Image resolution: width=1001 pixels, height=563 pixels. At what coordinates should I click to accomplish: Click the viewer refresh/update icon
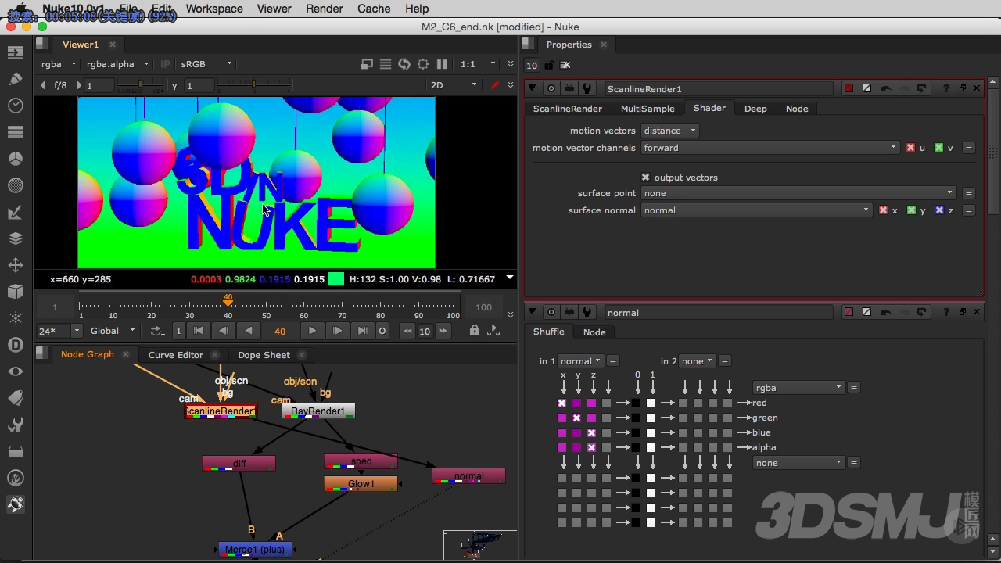point(404,64)
